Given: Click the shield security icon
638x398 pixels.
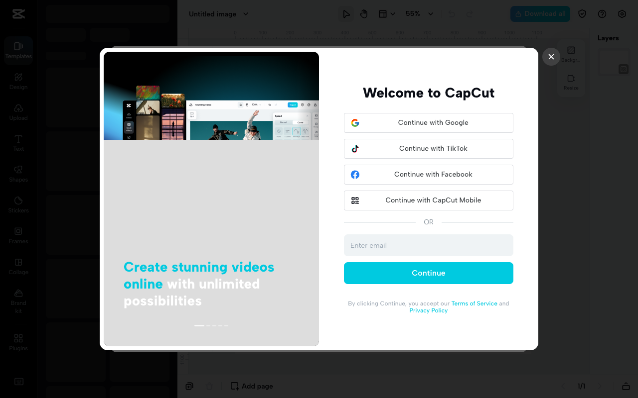Looking at the screenshot, I should coord(582,14).
